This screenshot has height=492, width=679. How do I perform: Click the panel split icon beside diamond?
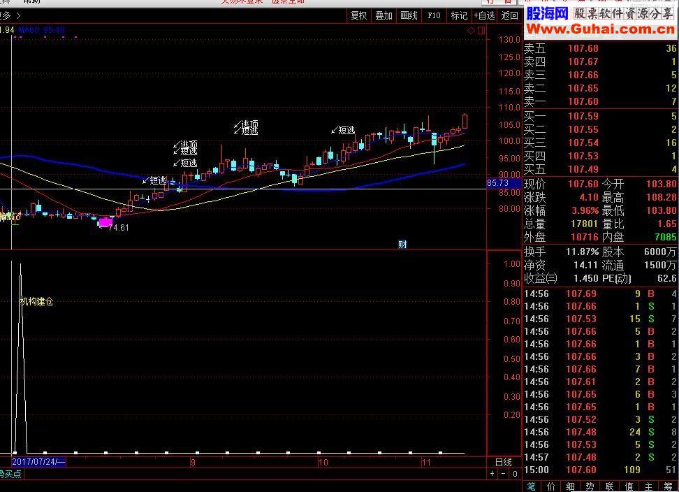coord(481,30)
